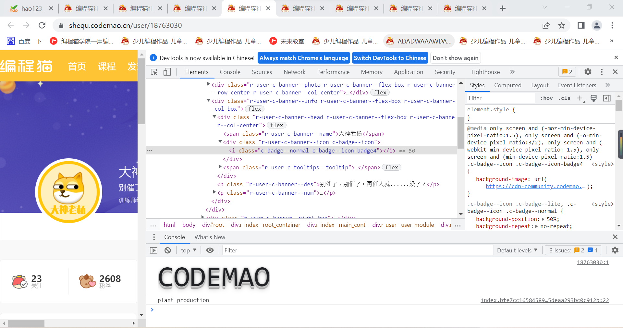
Task: Open the What's New drawer tab
Action: click(x=210, y=237)
